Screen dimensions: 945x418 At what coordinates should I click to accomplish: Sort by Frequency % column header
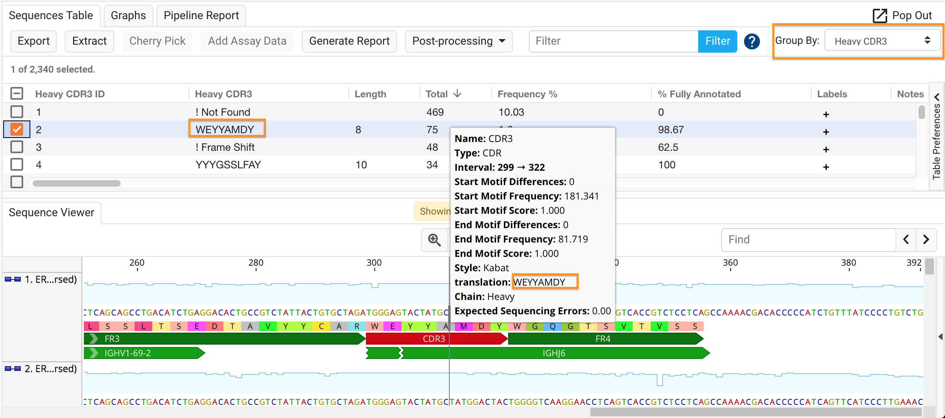527,94
